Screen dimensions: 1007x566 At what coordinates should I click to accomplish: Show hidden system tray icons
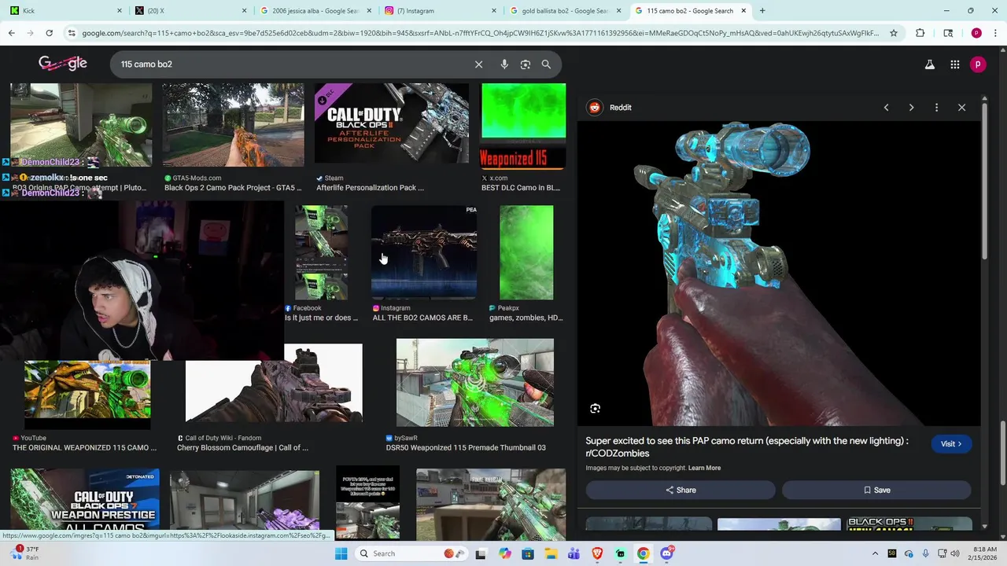pos(874,553)
